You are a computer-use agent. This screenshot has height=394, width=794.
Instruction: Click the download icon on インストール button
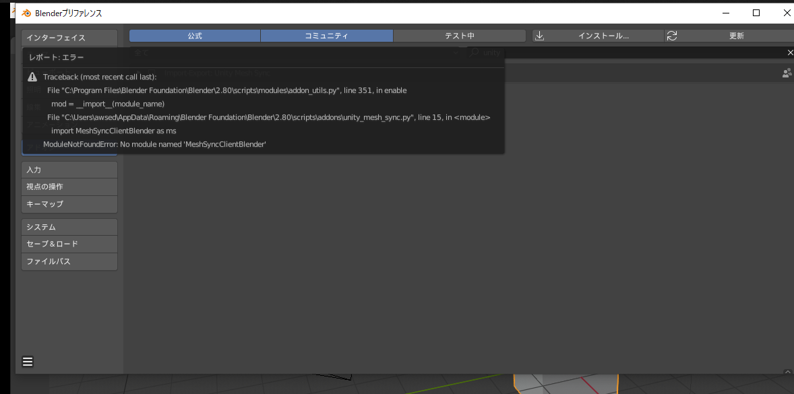pos(539,36)
